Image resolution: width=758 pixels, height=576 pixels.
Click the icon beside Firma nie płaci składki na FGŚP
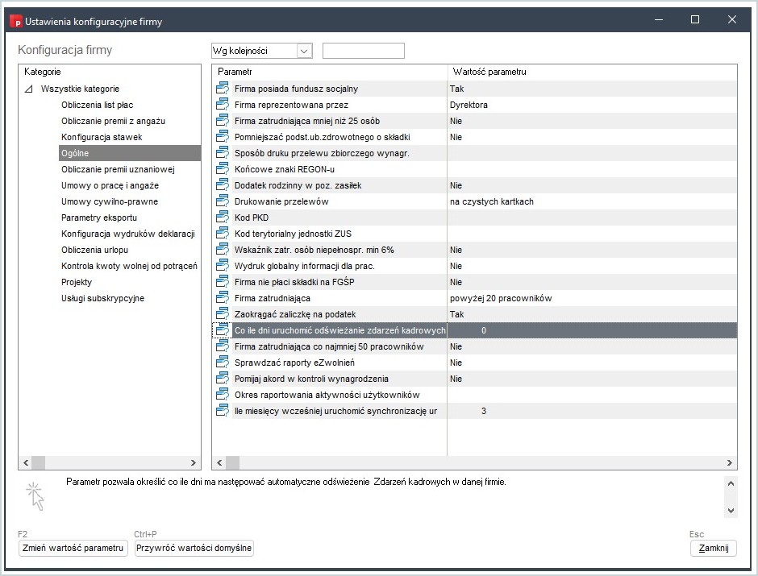pyautogui.click(x=222, y=282)
